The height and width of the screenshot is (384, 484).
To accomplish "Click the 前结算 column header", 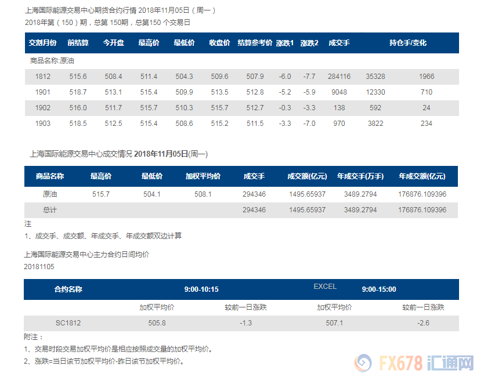I will pyautogui.click(x=78, y=43).
